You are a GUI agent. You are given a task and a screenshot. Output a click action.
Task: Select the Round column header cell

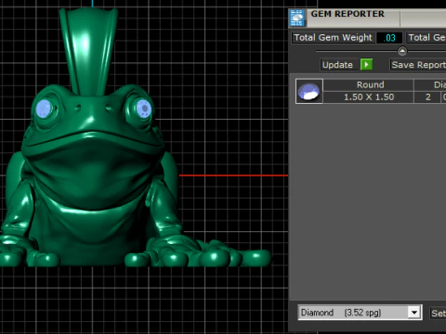click(x=369, y=84)
